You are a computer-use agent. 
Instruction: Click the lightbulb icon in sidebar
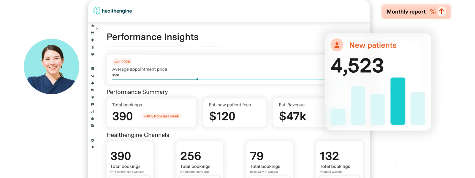click(x=93, y=147)
